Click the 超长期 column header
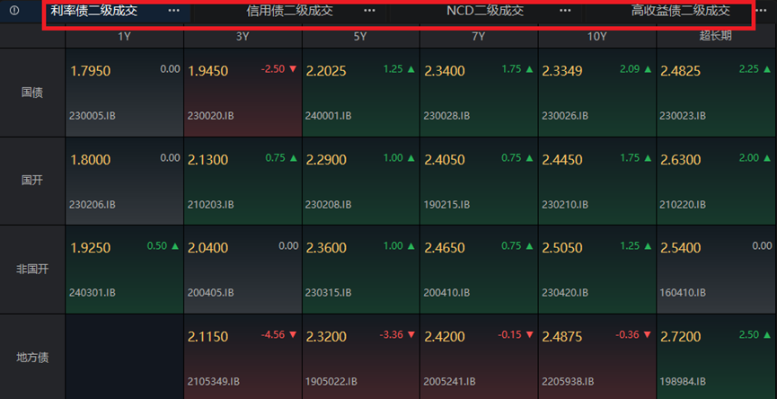 point(715,37)
